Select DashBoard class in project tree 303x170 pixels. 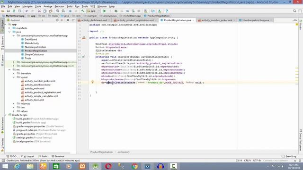31,39
